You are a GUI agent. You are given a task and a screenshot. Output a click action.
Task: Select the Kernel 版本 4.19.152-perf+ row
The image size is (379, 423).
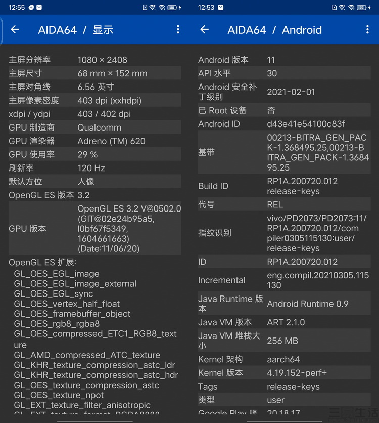(x=284, y=373)
